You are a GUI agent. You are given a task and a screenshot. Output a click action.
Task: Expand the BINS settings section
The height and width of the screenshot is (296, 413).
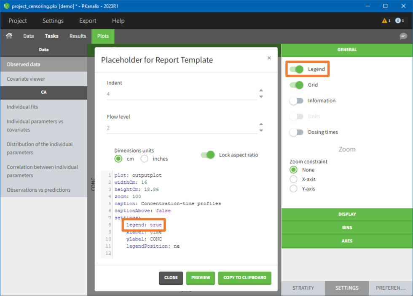click(x=347, y=227)
